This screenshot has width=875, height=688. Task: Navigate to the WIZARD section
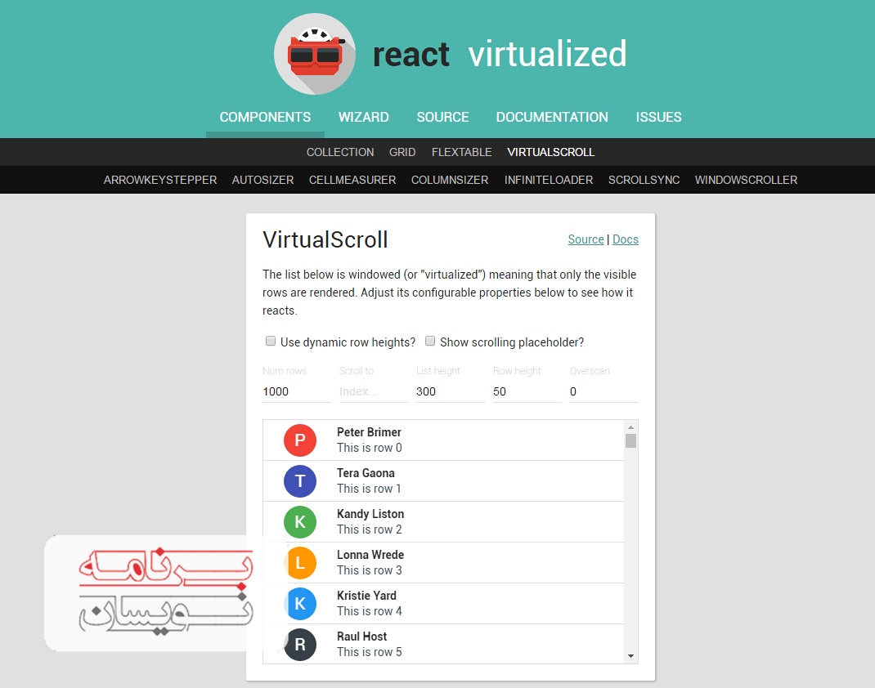[363, 117]
